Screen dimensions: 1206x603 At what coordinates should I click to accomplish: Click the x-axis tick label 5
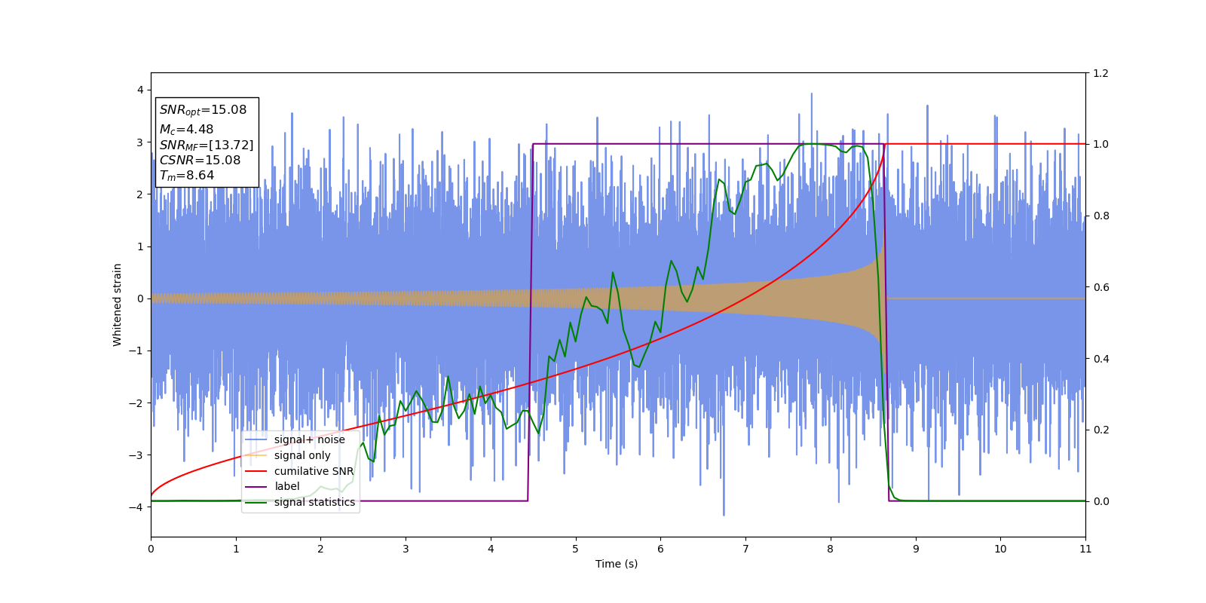coord(576,549)
